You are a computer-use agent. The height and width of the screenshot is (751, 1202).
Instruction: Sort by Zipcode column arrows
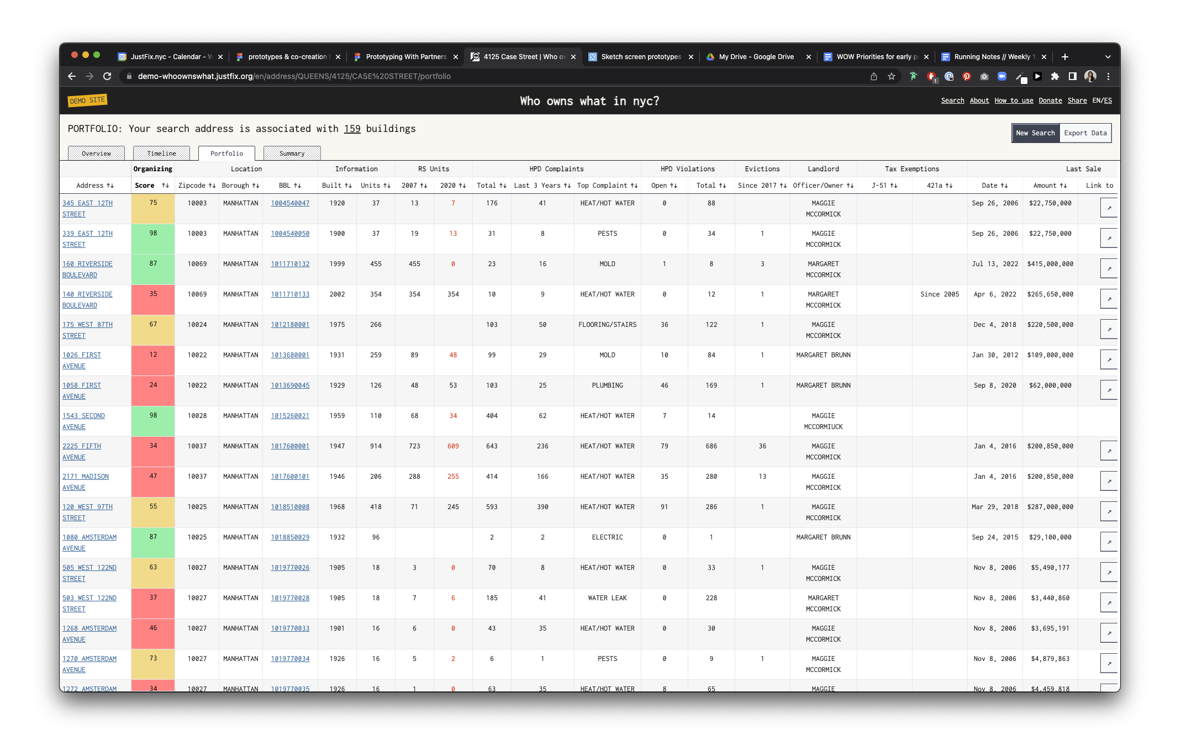212,186
